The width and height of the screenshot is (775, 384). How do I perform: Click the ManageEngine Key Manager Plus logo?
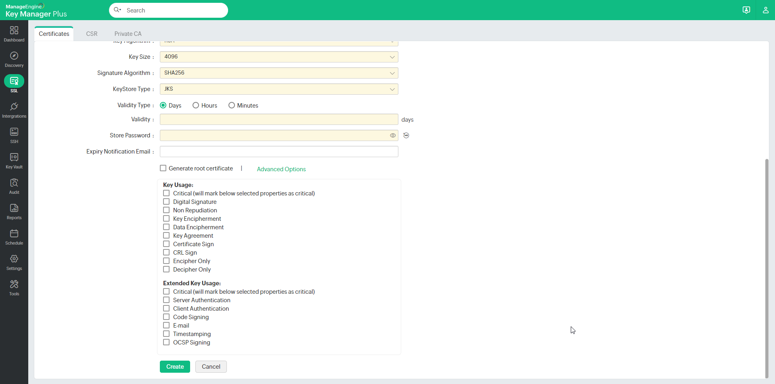tap(36, 10)
